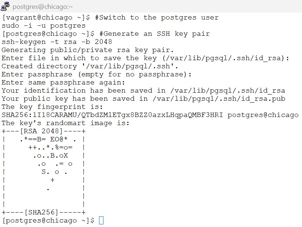Click the terminal cursor at the last prompt
The width and height of the screenshot is (302, 227).
tap(101, 220)
